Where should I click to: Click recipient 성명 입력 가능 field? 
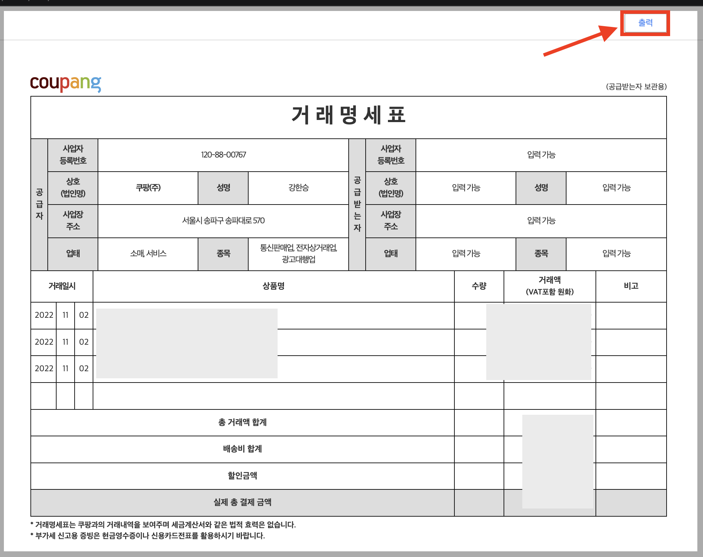tap(616, 188)
